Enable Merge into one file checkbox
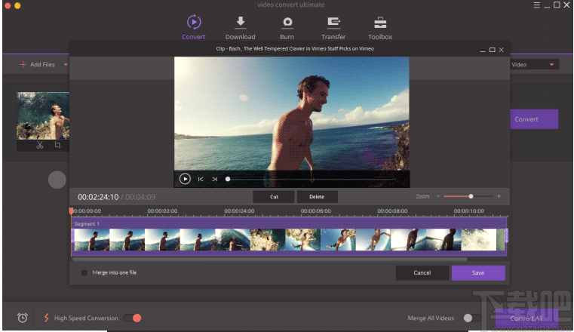The image size is (574, 332). (x=84, y=272)
